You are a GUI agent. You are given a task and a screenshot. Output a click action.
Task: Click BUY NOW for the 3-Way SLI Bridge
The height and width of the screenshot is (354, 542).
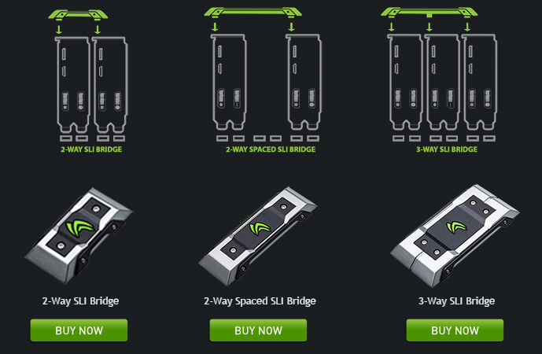pos(455,330)
